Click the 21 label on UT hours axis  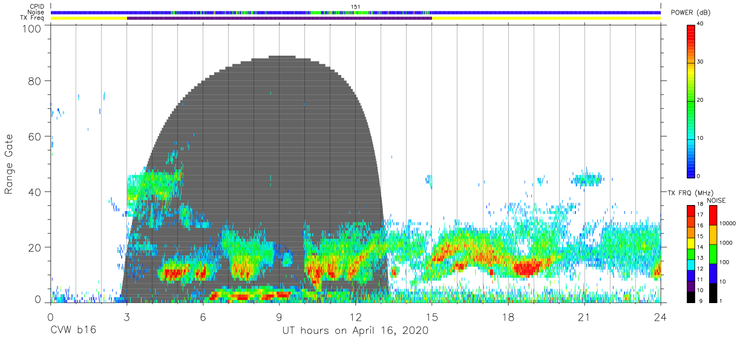click(584, 316)
